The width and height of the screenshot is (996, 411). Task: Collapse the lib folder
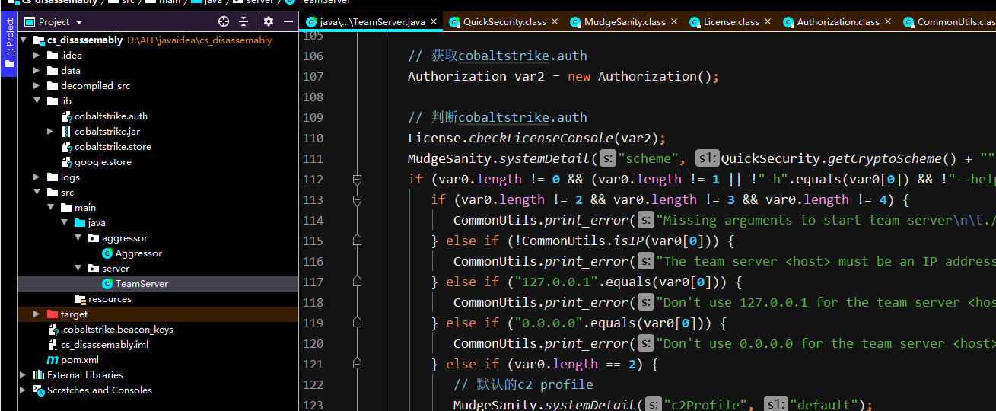[37, 101]
